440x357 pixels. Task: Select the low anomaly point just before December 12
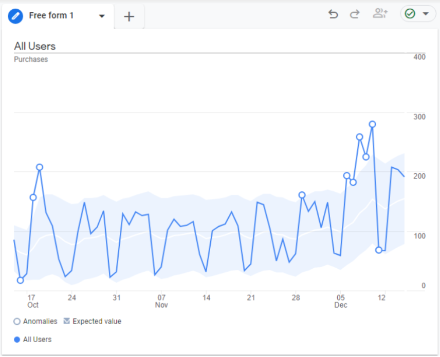coord(379,250)
